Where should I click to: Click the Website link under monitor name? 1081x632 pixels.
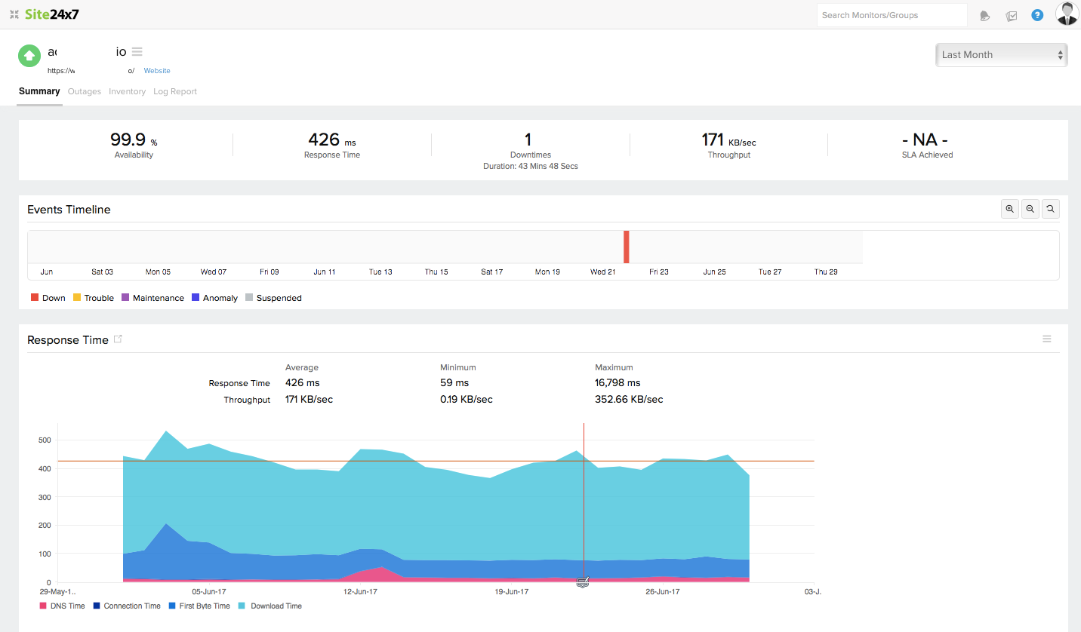click(157, 71)
